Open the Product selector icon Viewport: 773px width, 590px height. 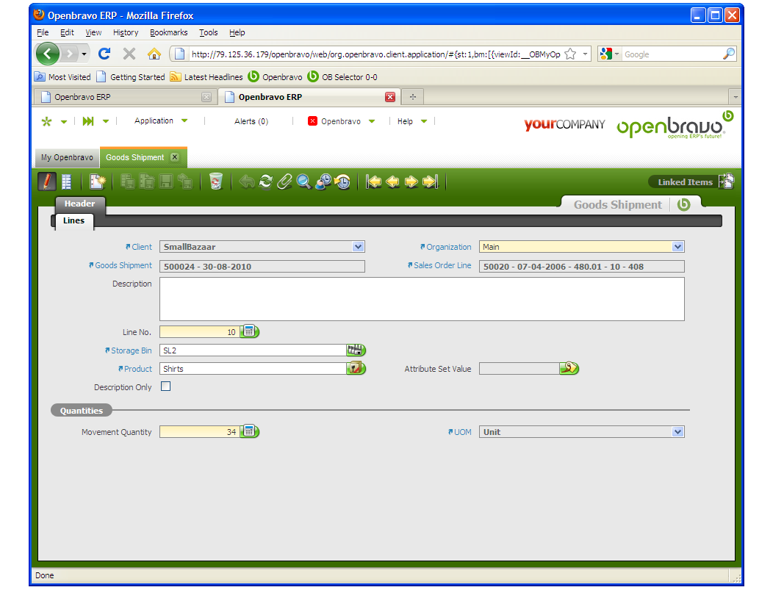coord(356,369)
